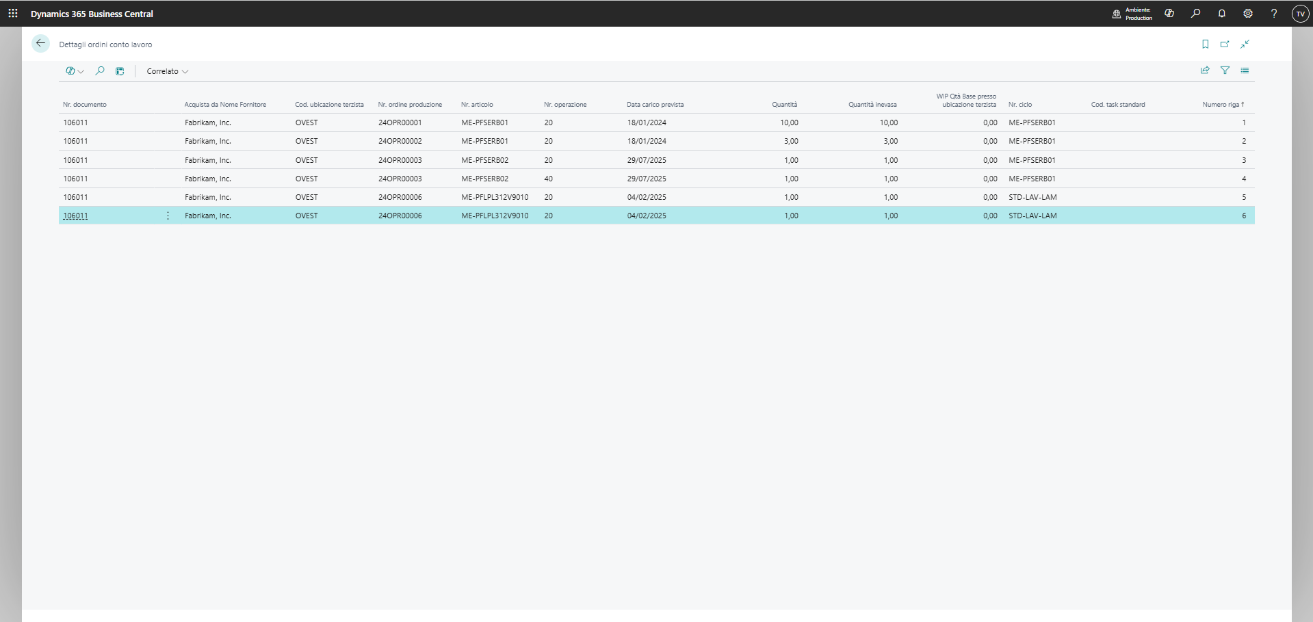Toggle the list view layout icon
This screenshot has width=1313, height=622.
click(1245, 70)
